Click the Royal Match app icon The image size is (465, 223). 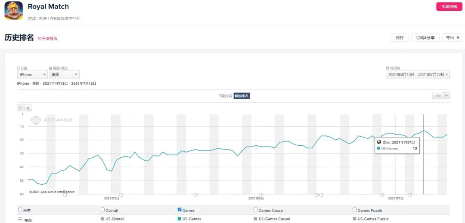point(13,11)
